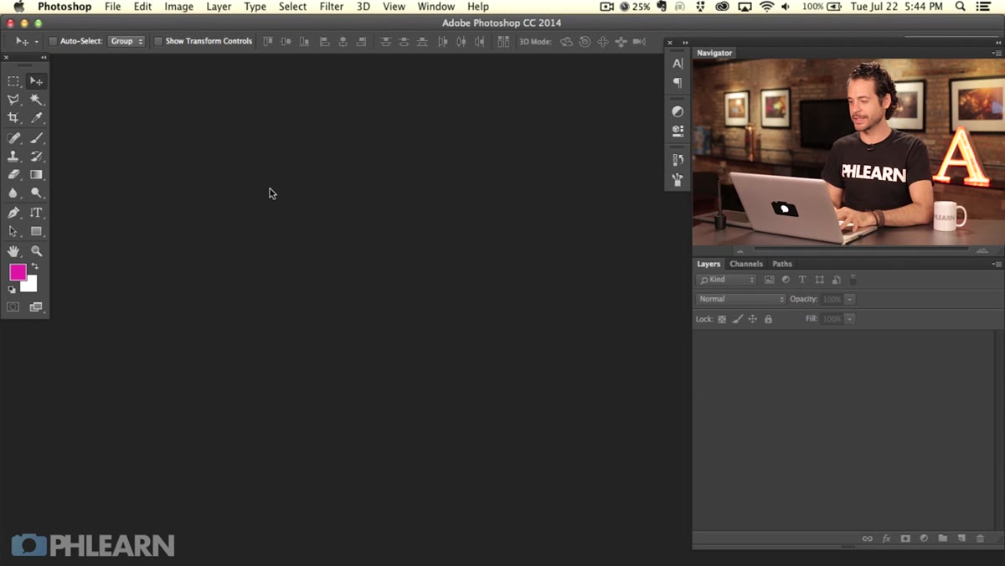The height and width of the screenshot is (566, 1005).
Task: Click the Navigator preview thumbnail
Action: click(848, 152)
